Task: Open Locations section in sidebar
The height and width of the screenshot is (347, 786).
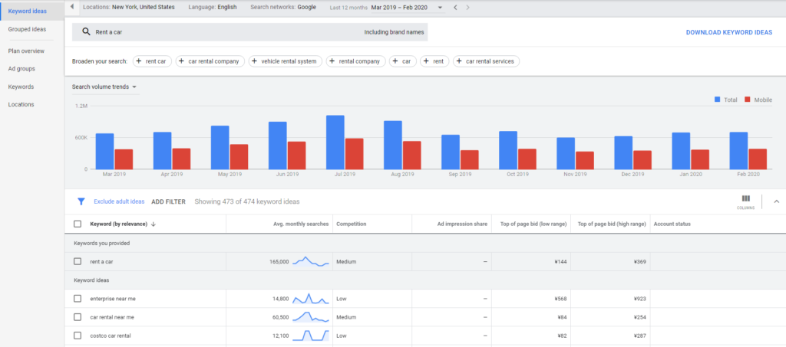Action: tap(21, 104)
